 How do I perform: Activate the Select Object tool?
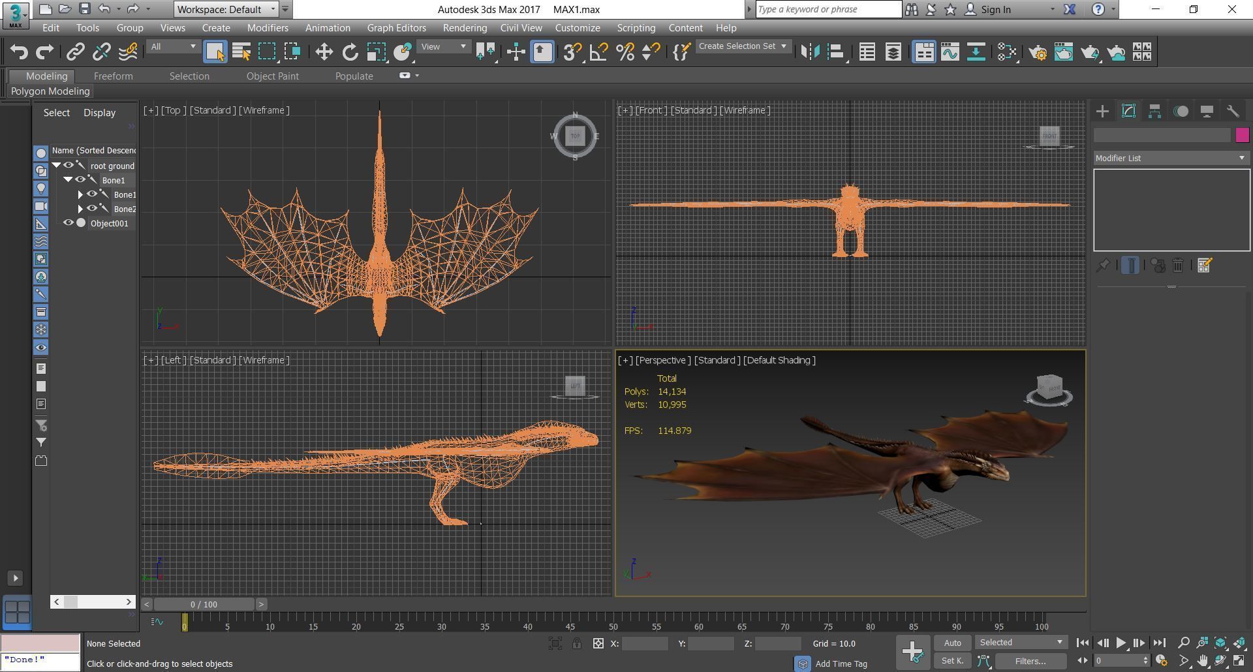[x=215, y=52]
